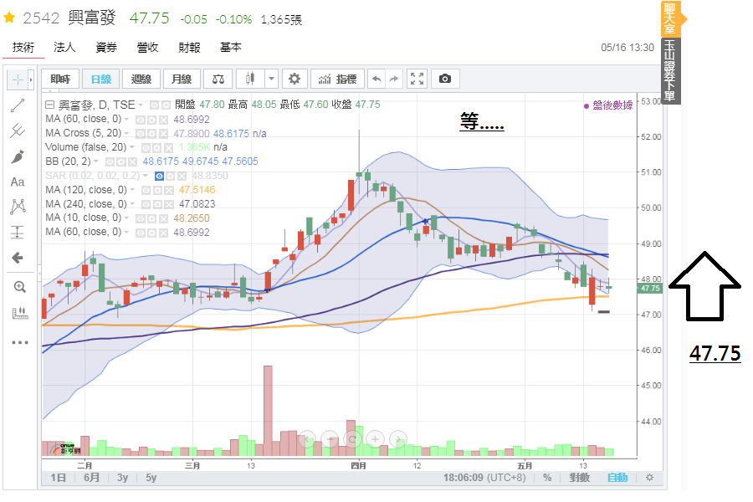The height and width of the screenshot is (502, 753).
Task: Switch to the 財報 tab
Action: coord(189,47)
